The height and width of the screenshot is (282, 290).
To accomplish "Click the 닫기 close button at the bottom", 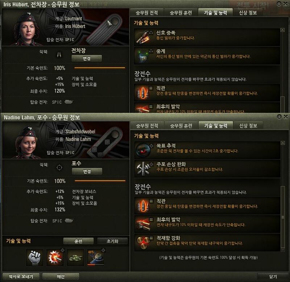I will 273,276.
